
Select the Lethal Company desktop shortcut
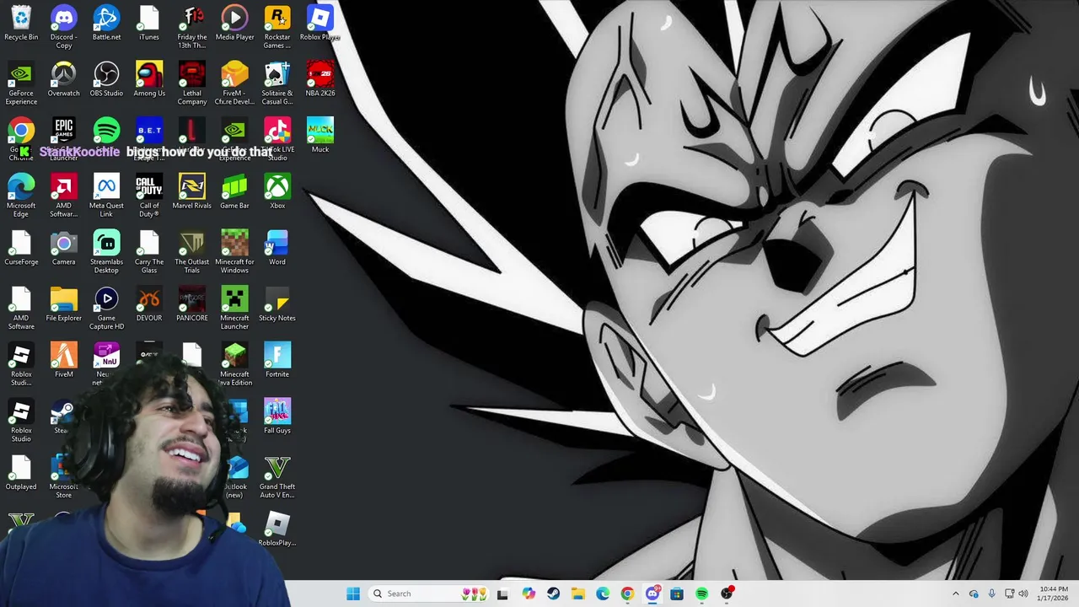tap(192, 84)
